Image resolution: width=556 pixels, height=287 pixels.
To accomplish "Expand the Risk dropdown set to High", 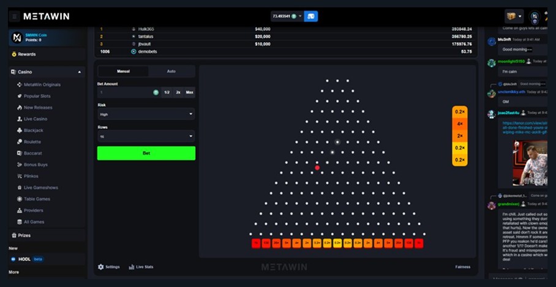I will (x=146, y=114).
